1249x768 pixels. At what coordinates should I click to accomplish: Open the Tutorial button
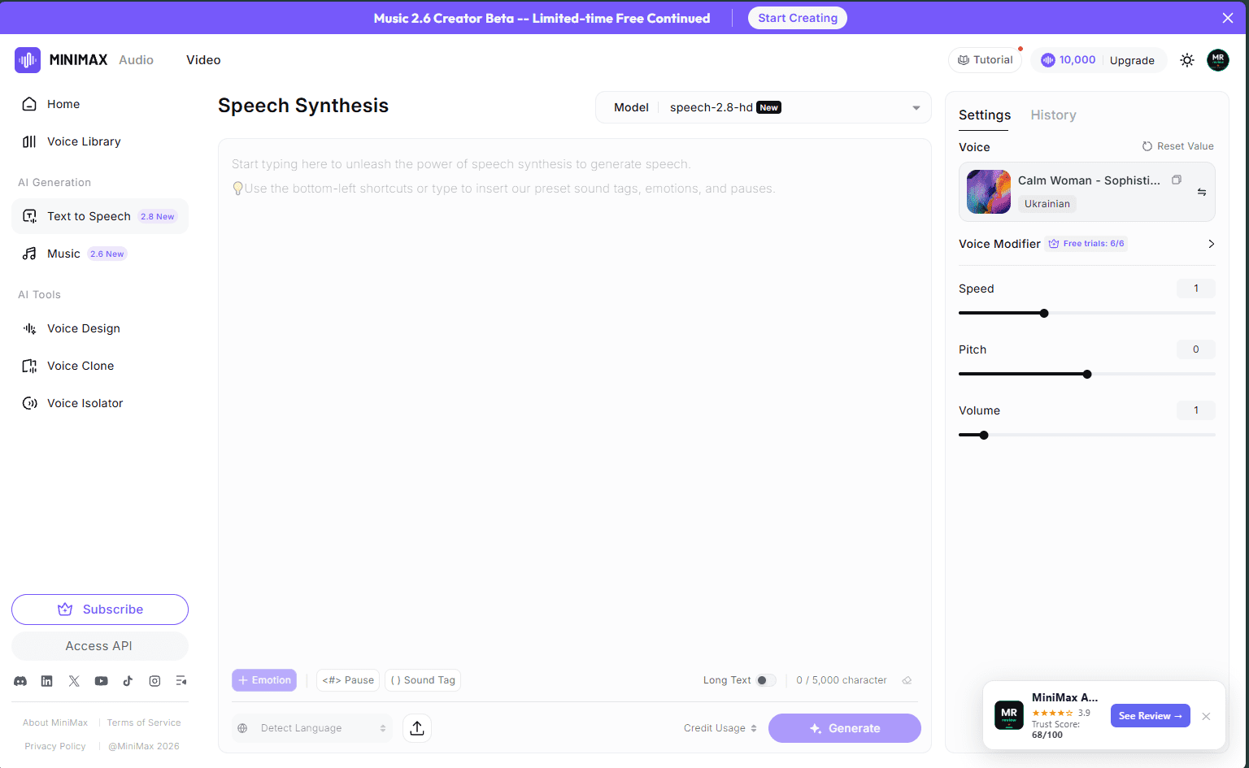pos(985,60)
